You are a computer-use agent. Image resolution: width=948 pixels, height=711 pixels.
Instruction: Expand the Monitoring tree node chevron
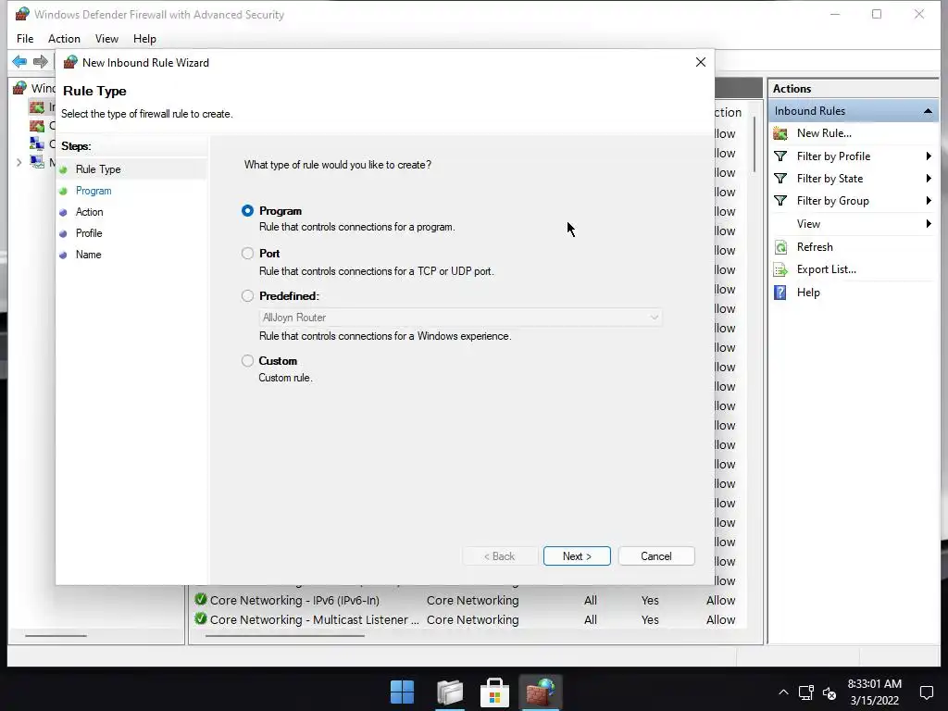pos(19,163)
